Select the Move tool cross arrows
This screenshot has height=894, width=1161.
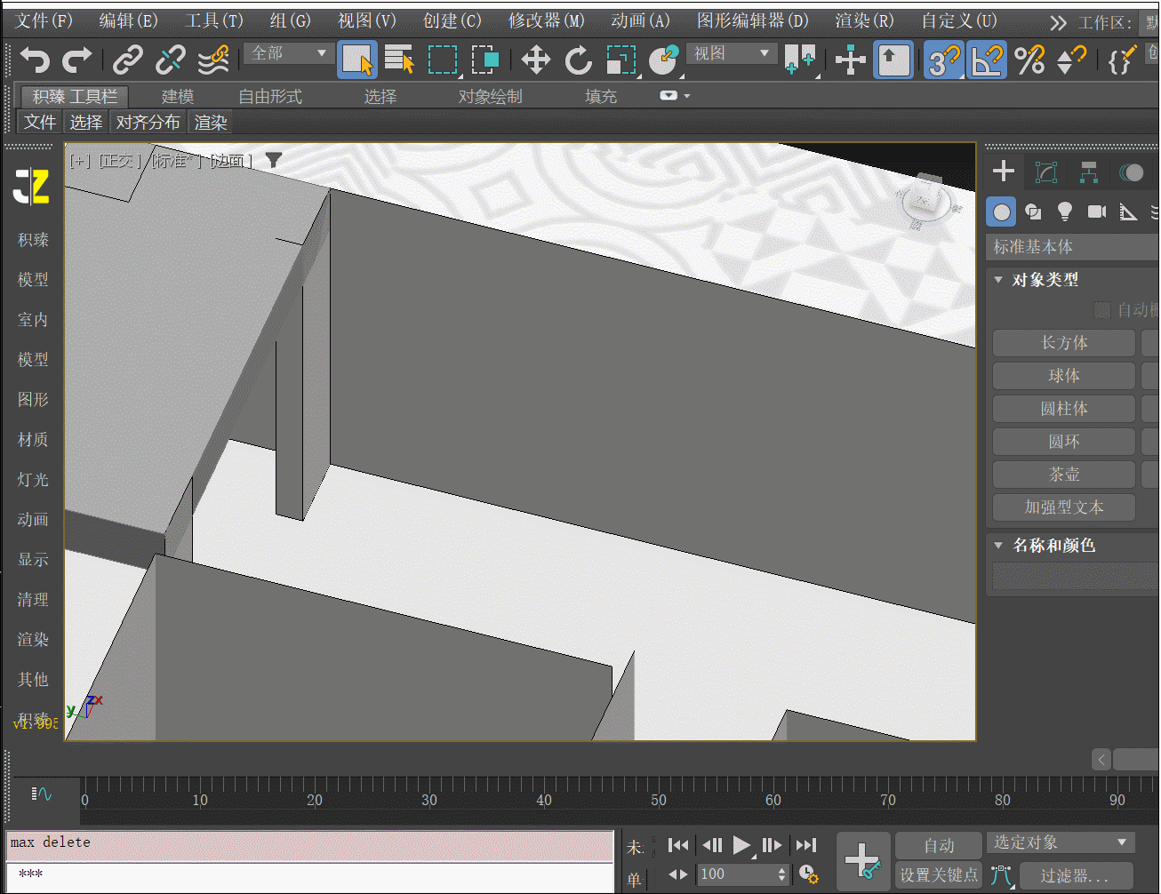(x=535, y=60)
